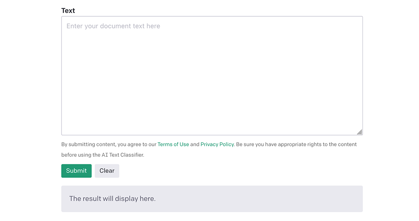Click the result message text

[112, 198]
